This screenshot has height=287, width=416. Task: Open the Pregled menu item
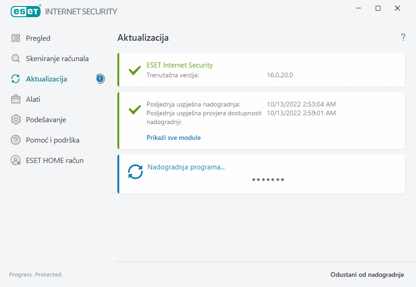pos(38,38)
